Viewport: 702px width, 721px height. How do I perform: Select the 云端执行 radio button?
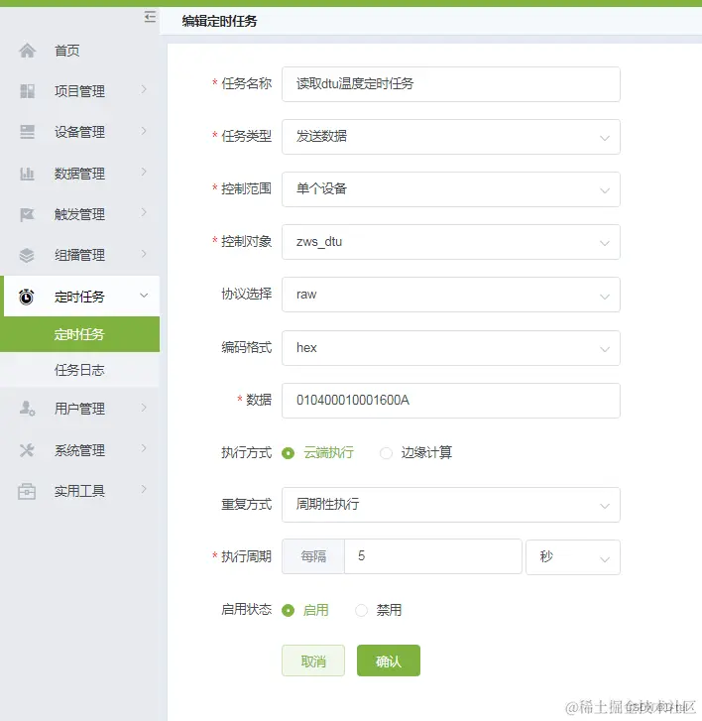(289, 453)
